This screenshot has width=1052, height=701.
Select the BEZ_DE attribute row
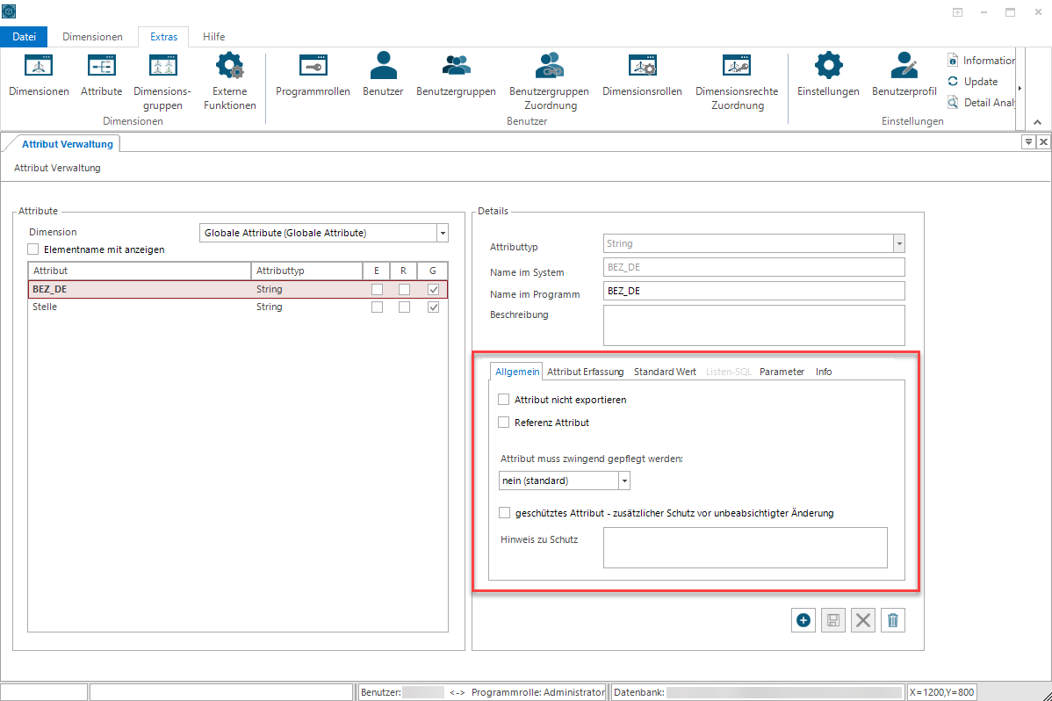point(237,289)
